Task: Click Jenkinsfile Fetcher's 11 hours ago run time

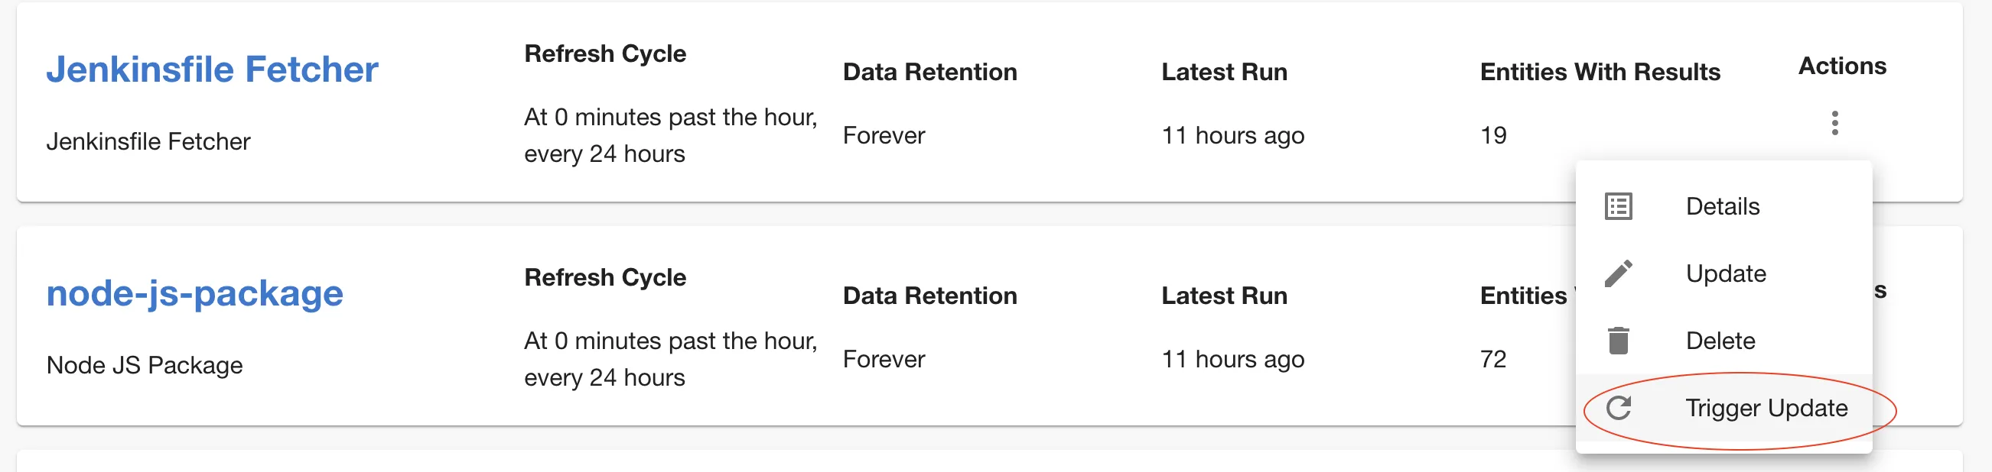Action: click(x=1232, y=136)
